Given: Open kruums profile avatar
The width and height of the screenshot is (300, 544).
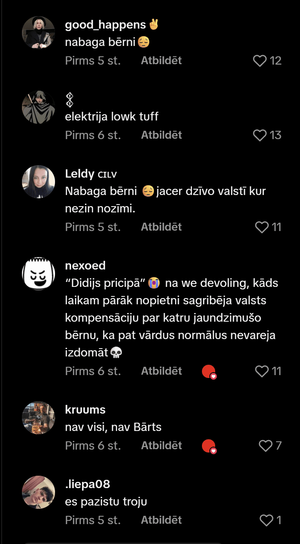Looking at the screenshot, I should 38,418.
